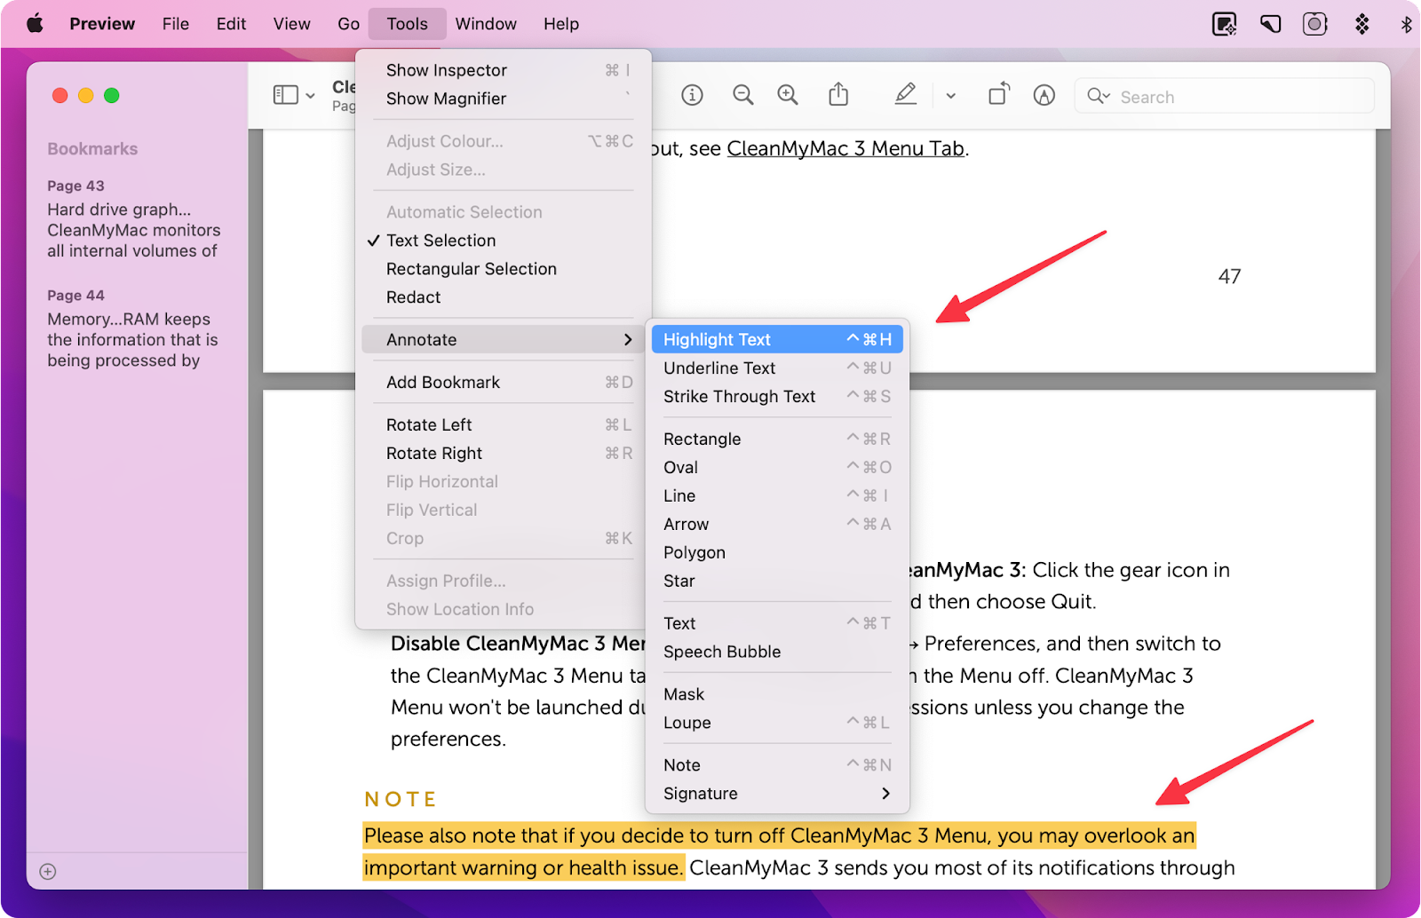
Task: Add a Note annotation
Action: 777,765
